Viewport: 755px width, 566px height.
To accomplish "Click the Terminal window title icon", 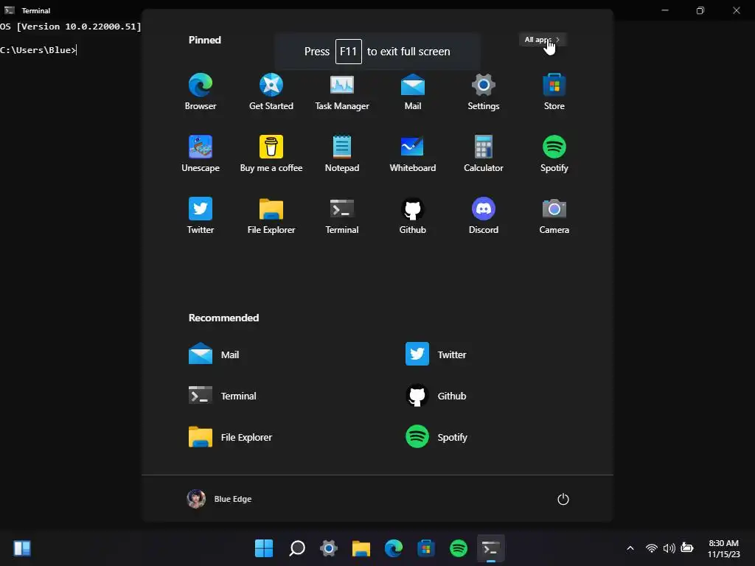I will [9, 10].
